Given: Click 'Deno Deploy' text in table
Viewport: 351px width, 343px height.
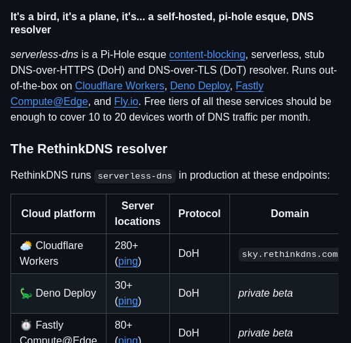Looking at the screenshot, I should 66,293.
